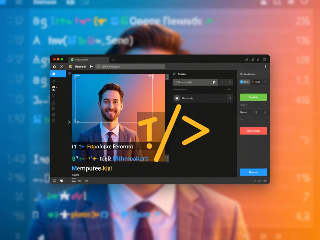The image size is (320, 240).
Task: Click the white flag icon in the toolbar
Action: pyautogui.click(x=91, y=67)
